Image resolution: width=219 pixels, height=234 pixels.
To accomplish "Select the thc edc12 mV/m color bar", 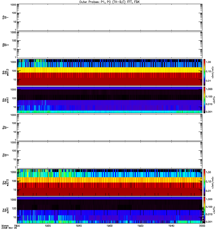I will point(204,182).
